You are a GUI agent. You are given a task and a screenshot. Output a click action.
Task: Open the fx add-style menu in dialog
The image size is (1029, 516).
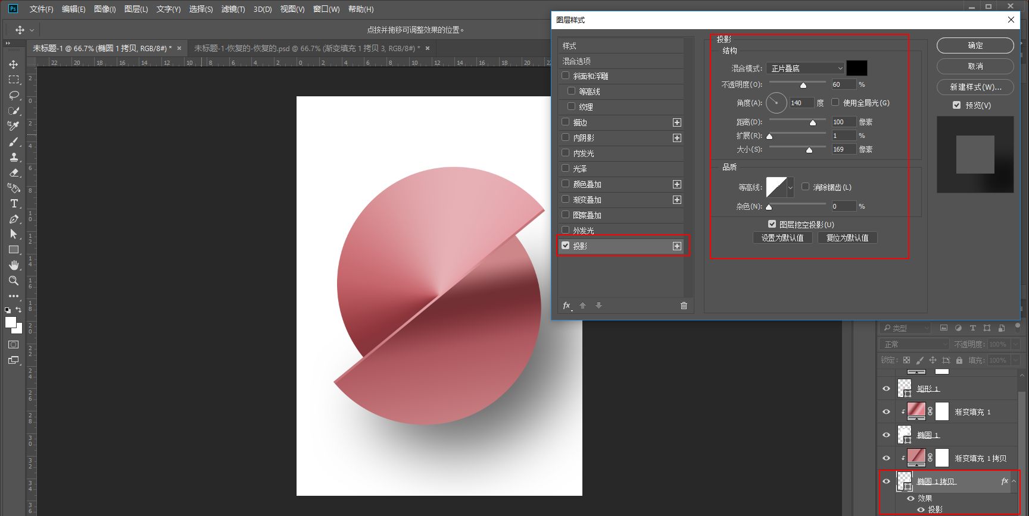[x=567, y=306]
